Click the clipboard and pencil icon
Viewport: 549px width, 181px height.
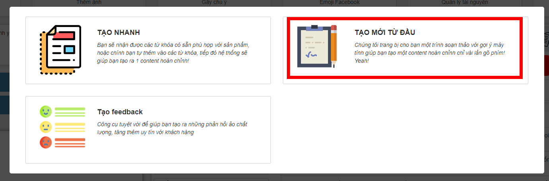317,46
